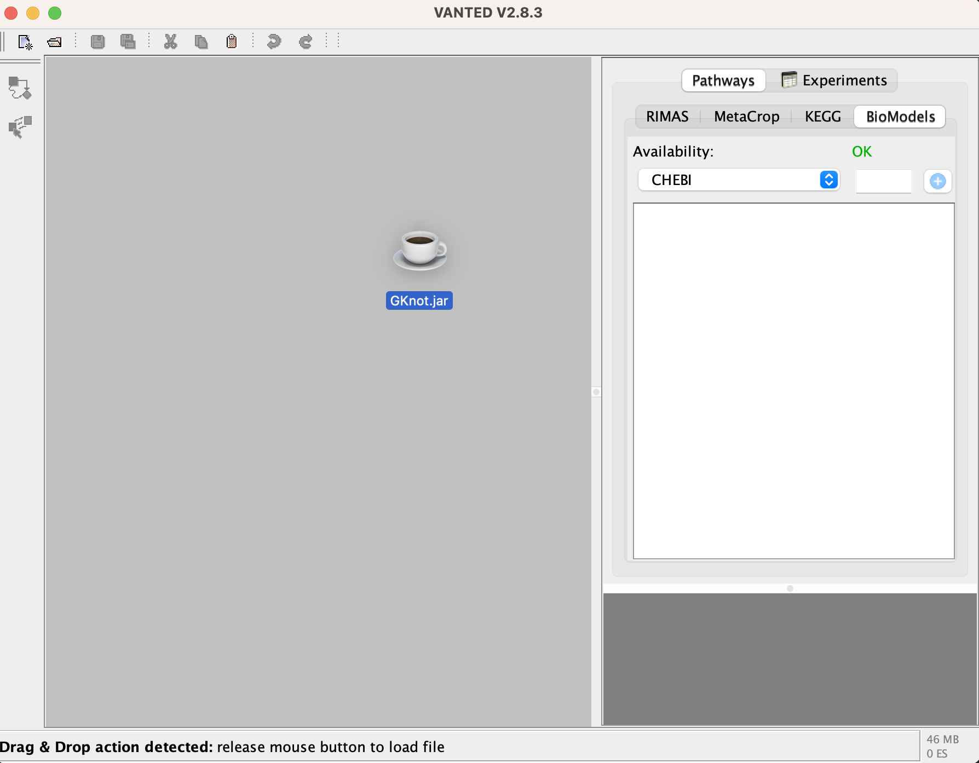Redo the last undone action
Image resolution: width=979 pixels, height=763 pixels.
(x=305, y=42)
